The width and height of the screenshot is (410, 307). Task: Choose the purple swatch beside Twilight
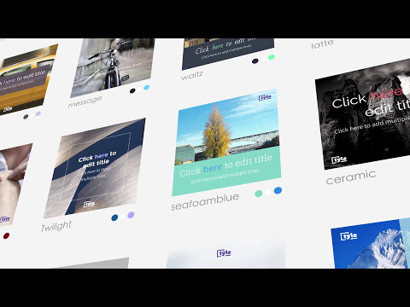coord(131,215)
